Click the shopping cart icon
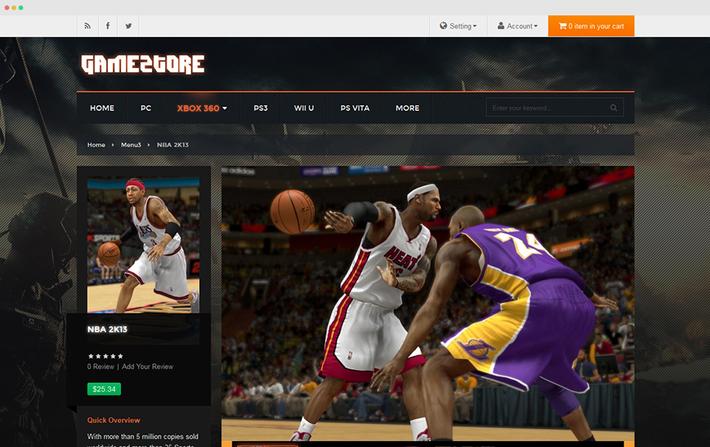 pos(563,25)
